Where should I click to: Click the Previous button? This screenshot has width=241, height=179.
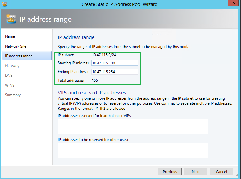point(170,171)
